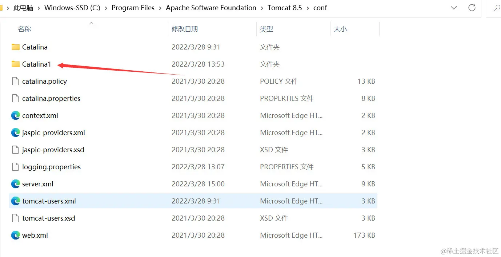Click the Edge icon beside tomcat-users.xml
This screenshot has height=257, width=501.
pyautogui.click(x=15, y=201)
